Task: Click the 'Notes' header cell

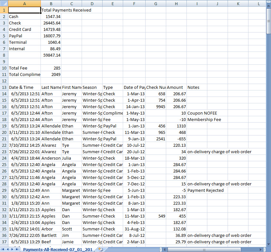Action: tap(197, 87)
